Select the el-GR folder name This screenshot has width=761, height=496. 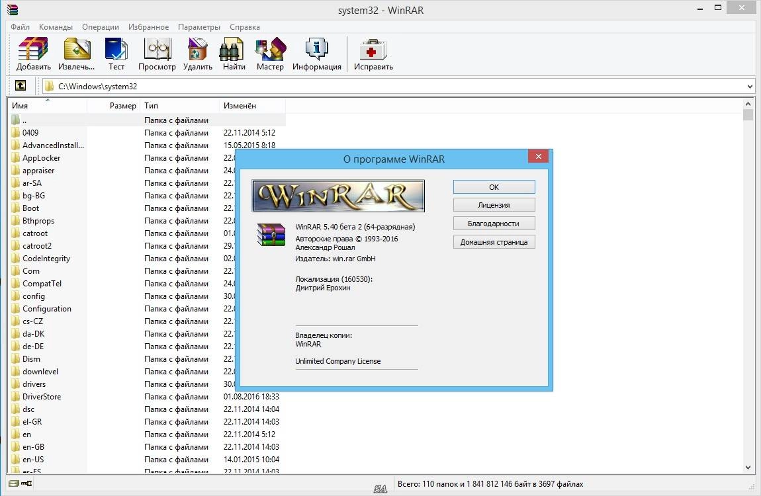[x=32, y=422]
